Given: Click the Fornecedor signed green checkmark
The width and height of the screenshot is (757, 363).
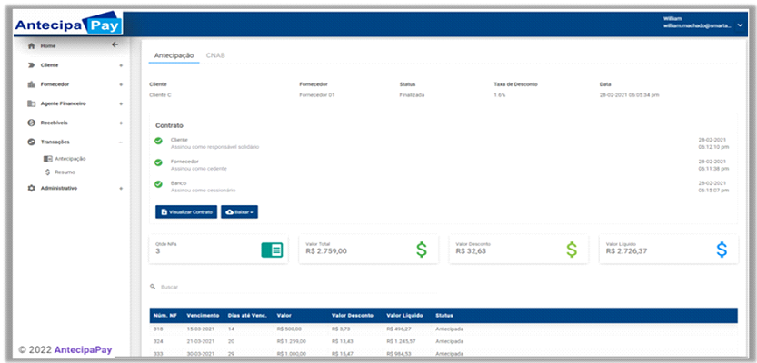Looking at the screenshot, I should coord(158,163).
